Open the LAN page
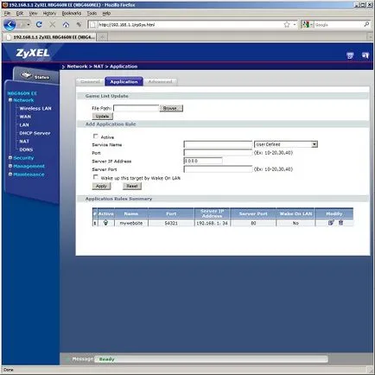Screen dimensions: 375x375 pyautogui.click(x=24, y=124)
